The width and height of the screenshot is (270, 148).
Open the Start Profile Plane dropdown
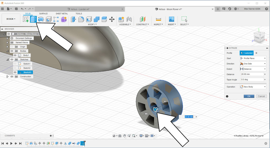coord(253,58)
